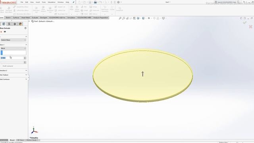Enable the Draft outward checkbox
Viewport: 254px width, 143px height.
point(2,66)
